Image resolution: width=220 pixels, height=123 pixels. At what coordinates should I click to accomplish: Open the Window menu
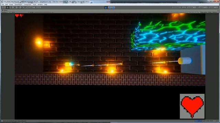[x=40, y=4]
